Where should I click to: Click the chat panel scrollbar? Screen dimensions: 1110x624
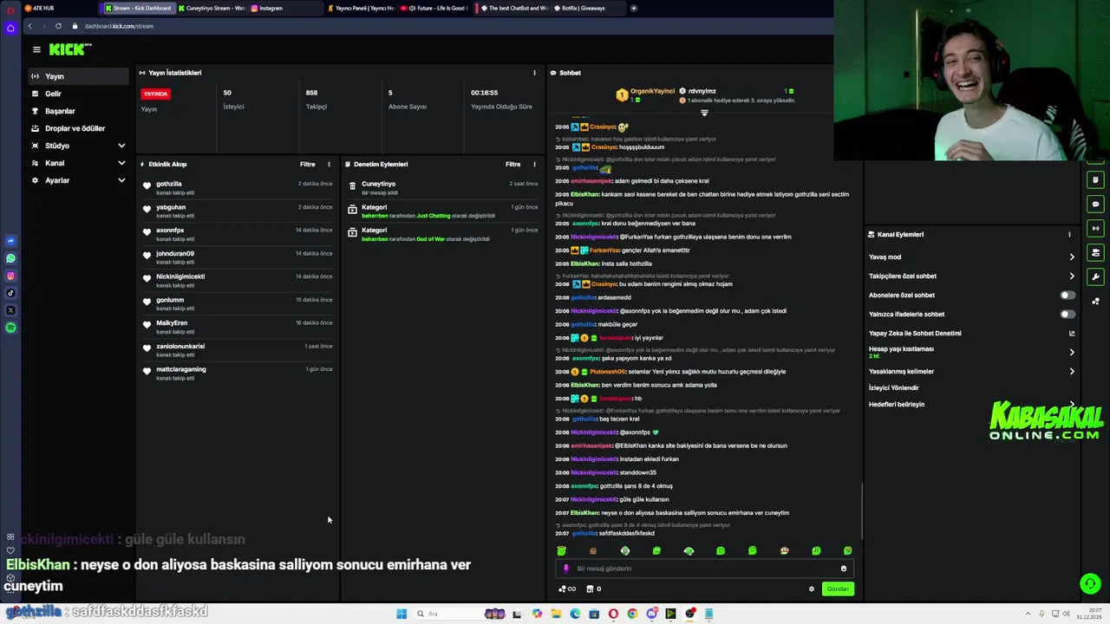click(862, 510)
